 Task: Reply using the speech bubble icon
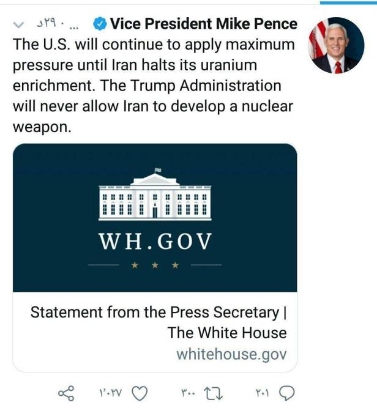pos(287,392)
